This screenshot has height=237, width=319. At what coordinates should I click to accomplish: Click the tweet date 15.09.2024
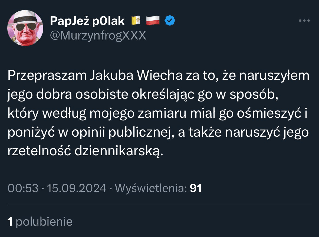[x=77, y=188]
